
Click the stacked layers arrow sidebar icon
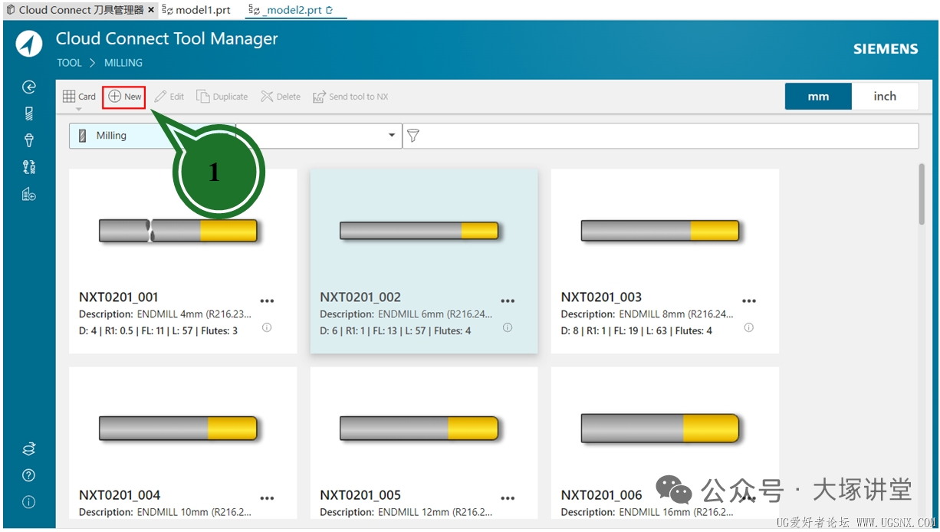29,449
